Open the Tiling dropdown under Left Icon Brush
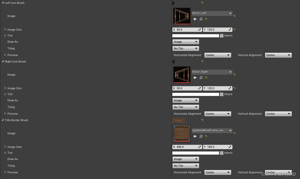Image resolution: width=300 pixels, height=179 pixels. (185, 48)
